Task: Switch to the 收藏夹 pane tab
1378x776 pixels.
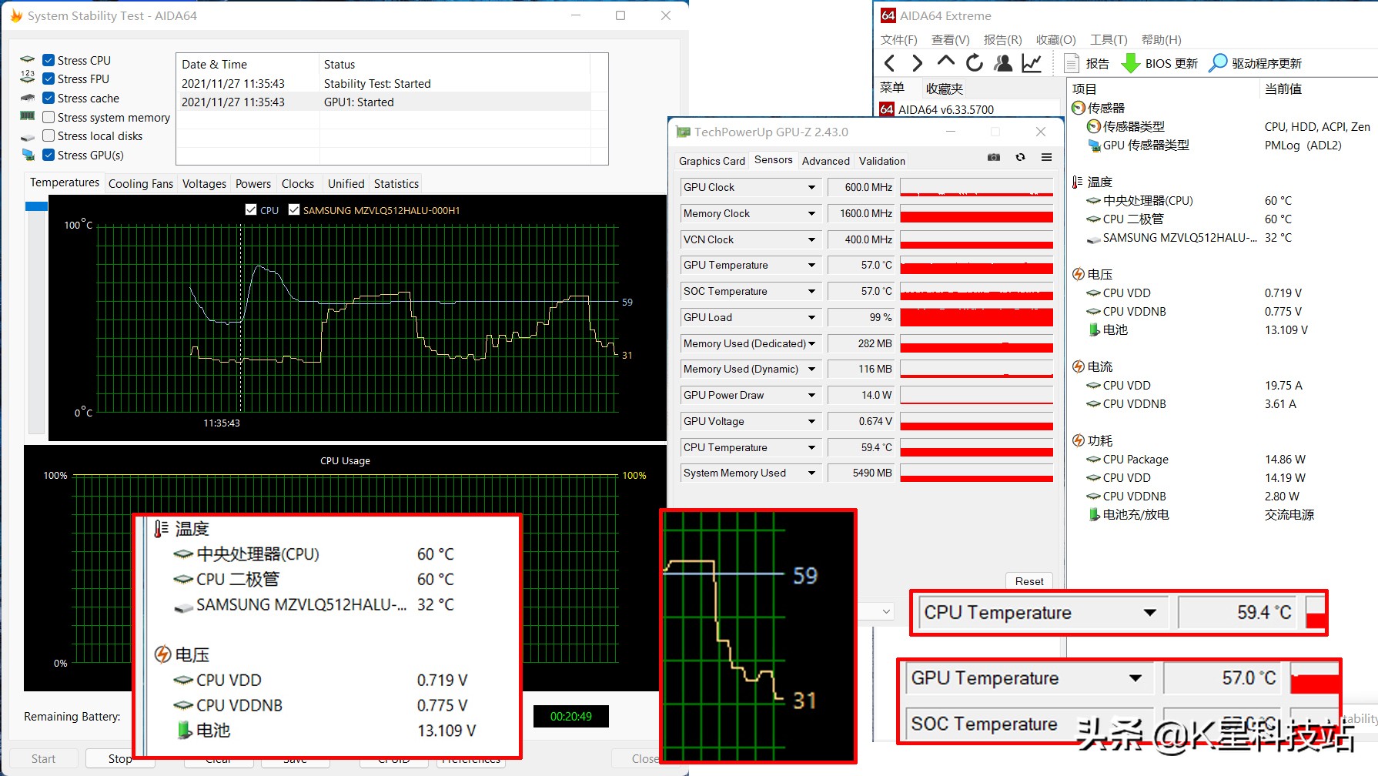Action: pos(945,89)
